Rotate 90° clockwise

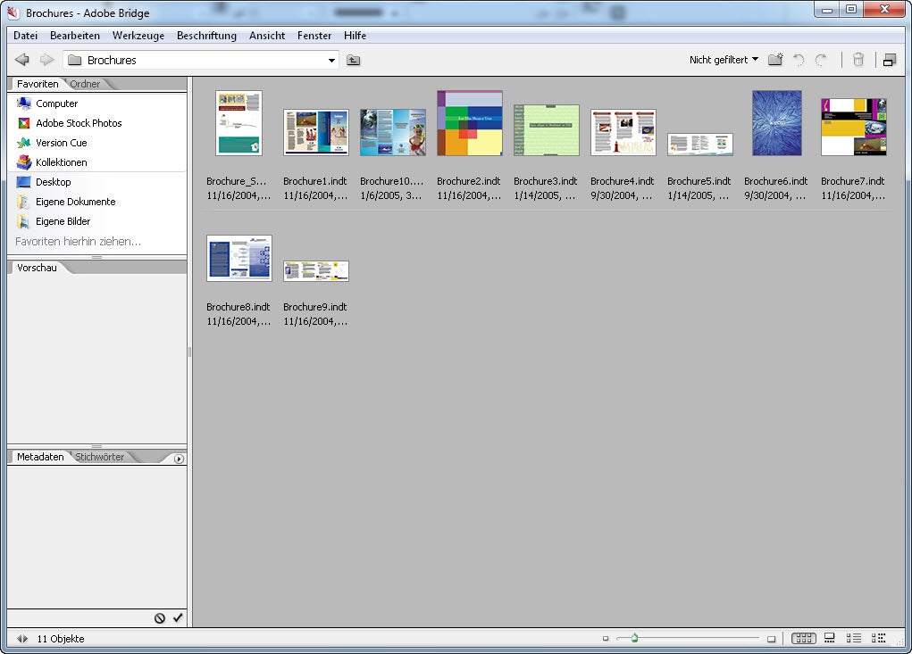click(x=821, y=59)
